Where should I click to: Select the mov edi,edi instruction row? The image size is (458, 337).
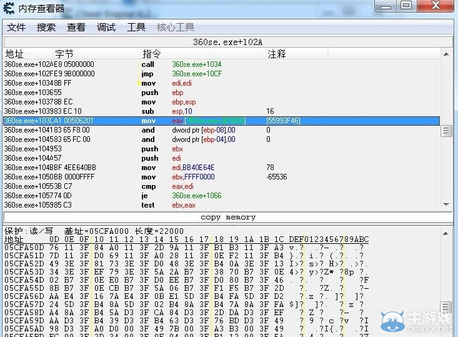click(221, 83)
